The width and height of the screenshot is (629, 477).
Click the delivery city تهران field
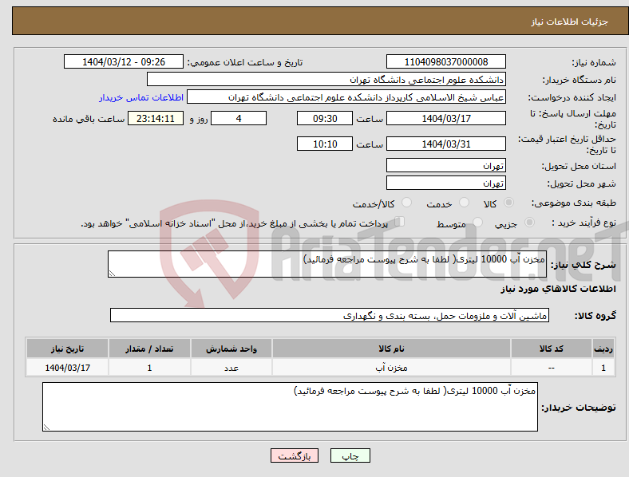pyautogui.click(x=446, y=183)
